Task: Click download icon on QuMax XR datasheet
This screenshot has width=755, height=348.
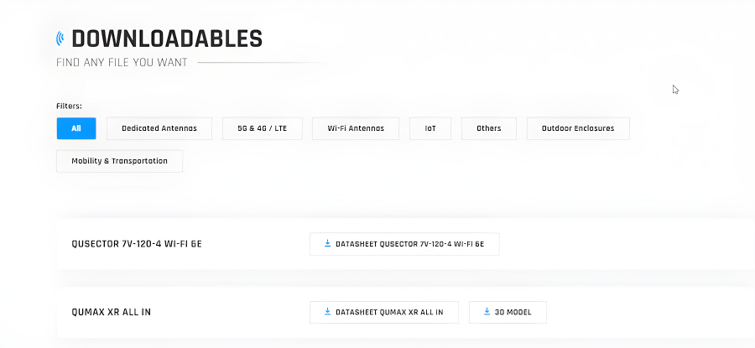Action: point(327,312)
